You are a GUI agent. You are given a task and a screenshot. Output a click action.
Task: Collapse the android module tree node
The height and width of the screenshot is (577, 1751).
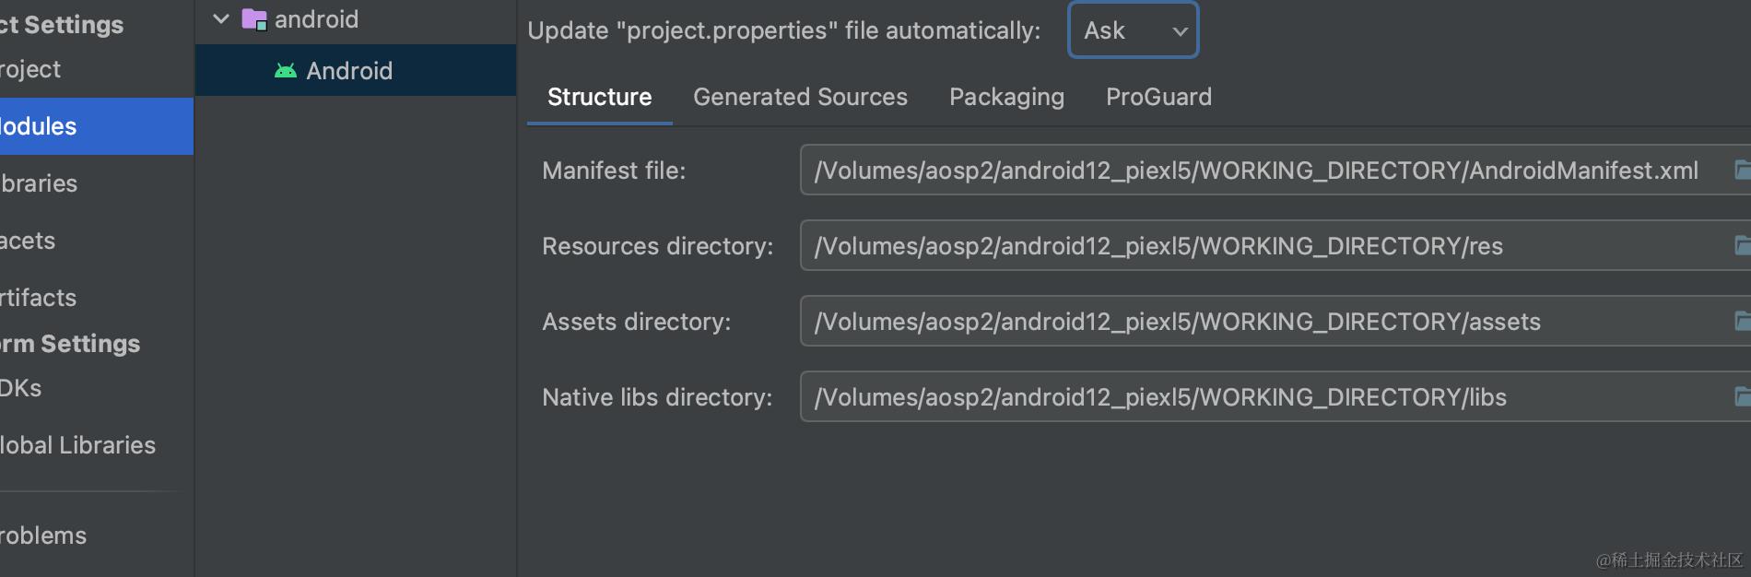(221, 19)
